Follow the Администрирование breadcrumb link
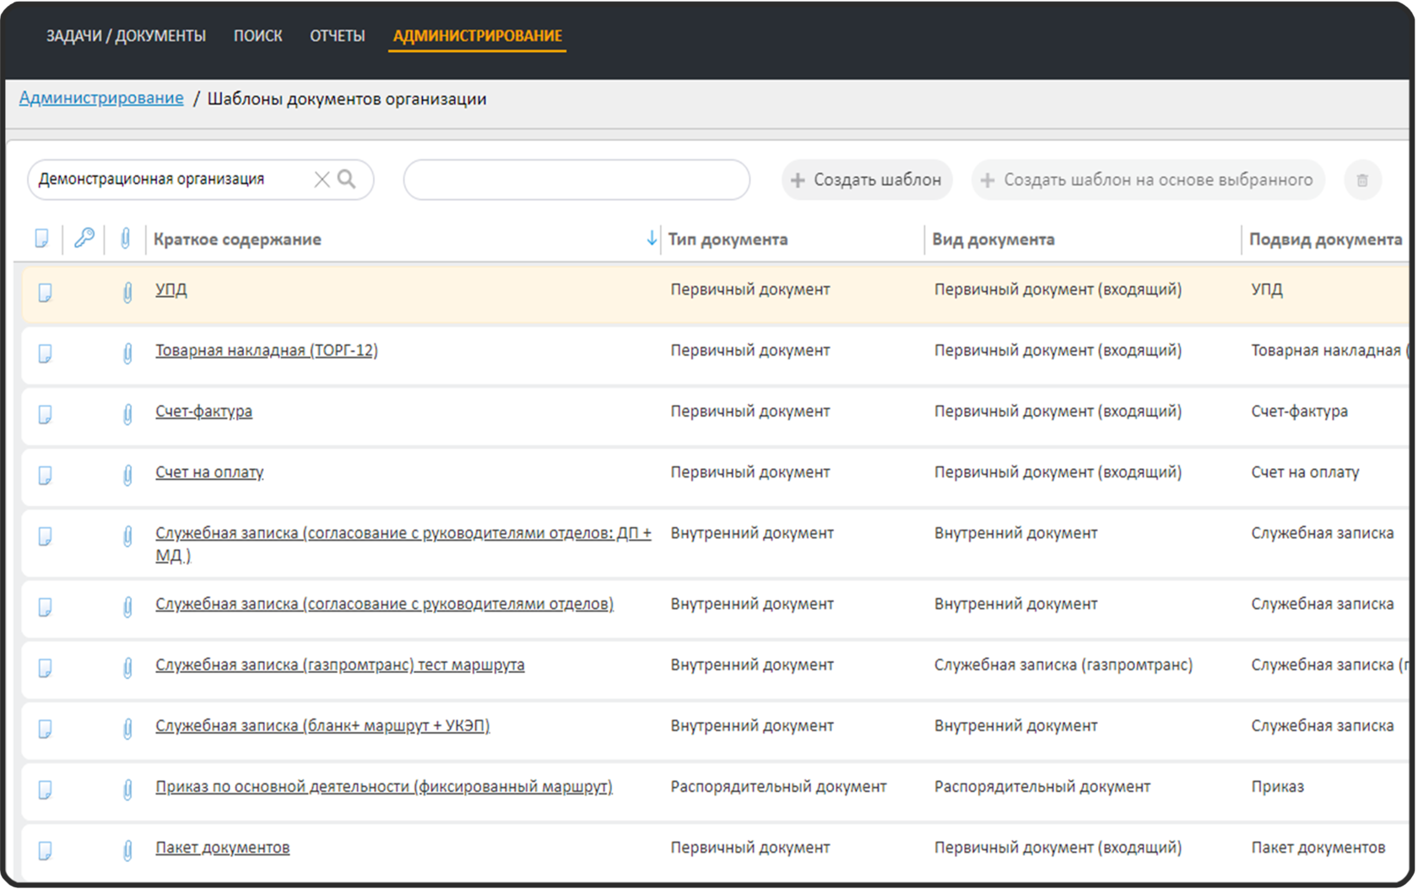Screen dimensions: 1418x889 [101, 98]
